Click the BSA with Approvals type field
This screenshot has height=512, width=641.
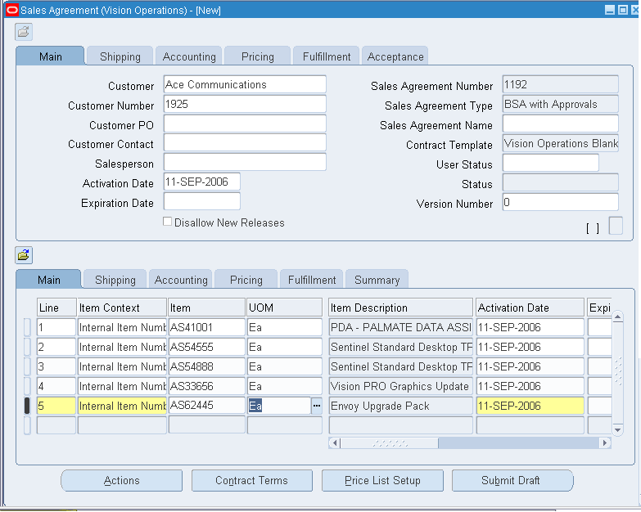tap(561, 104)
